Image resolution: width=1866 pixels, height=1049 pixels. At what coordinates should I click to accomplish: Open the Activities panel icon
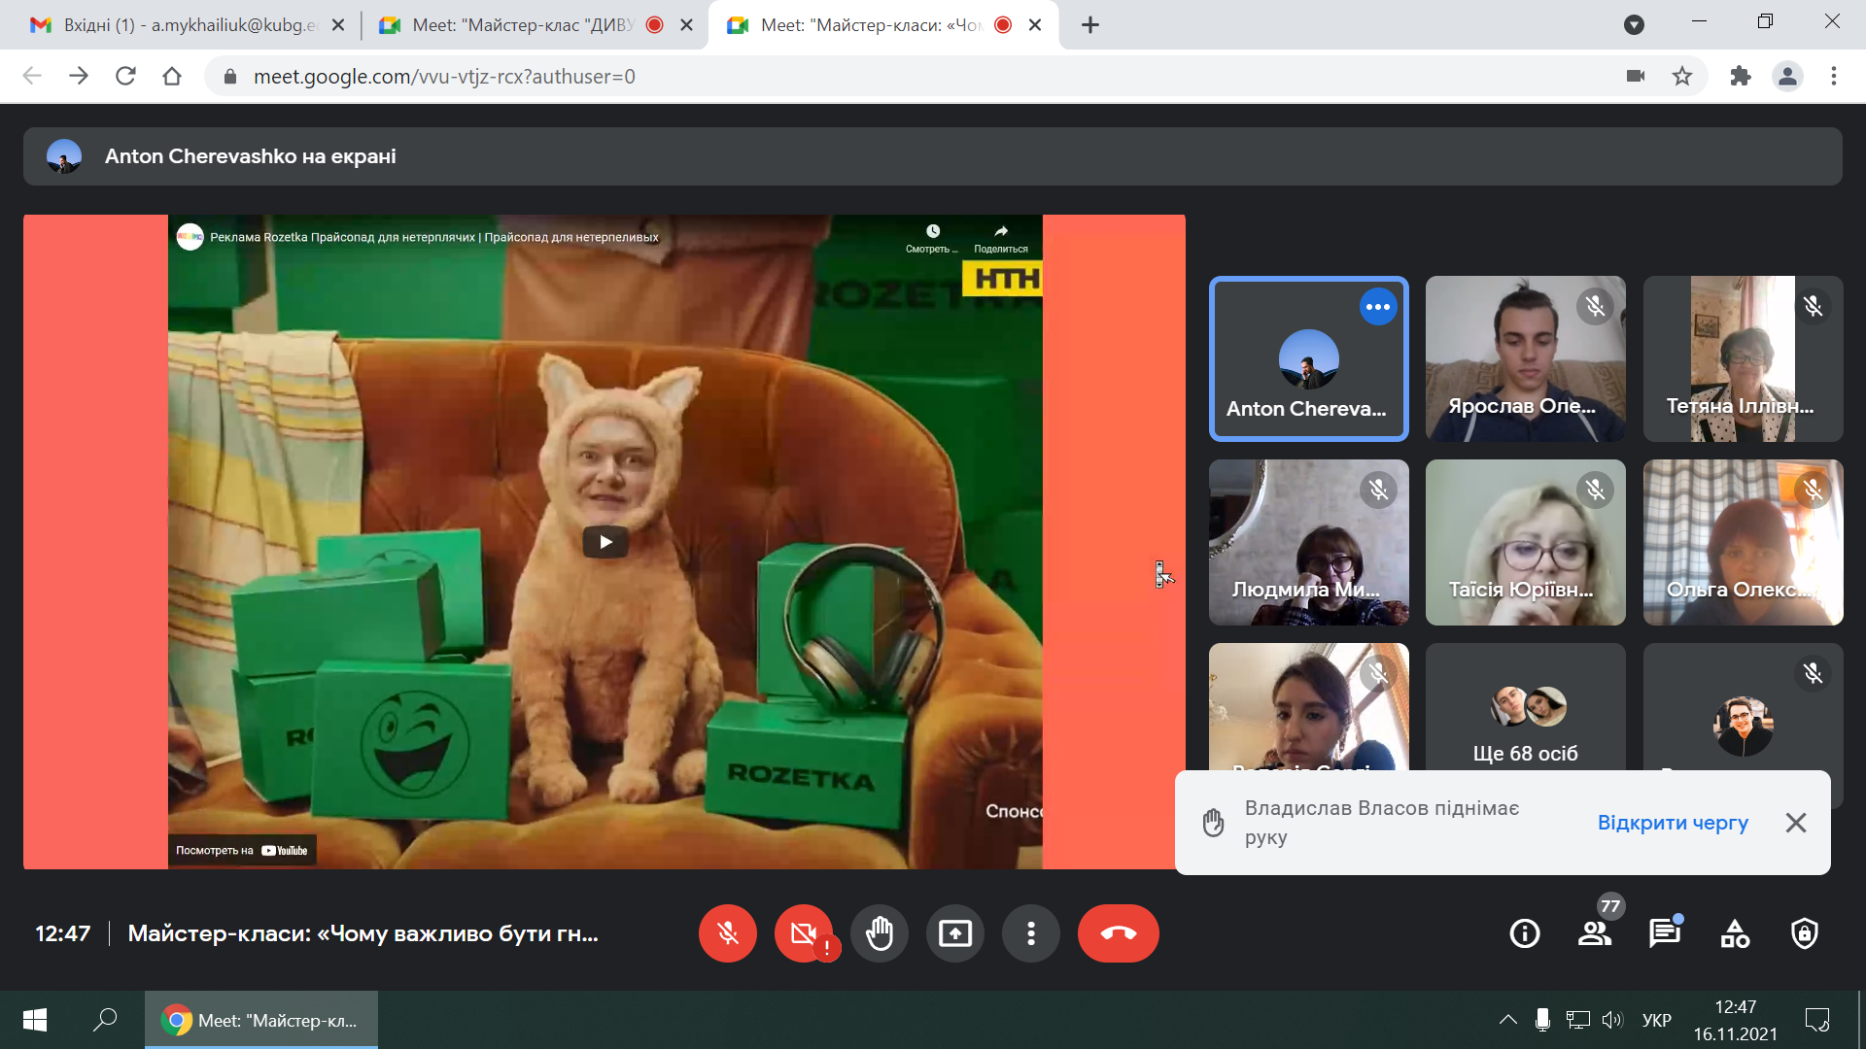pyautogui.click(x=1735, y=933)
